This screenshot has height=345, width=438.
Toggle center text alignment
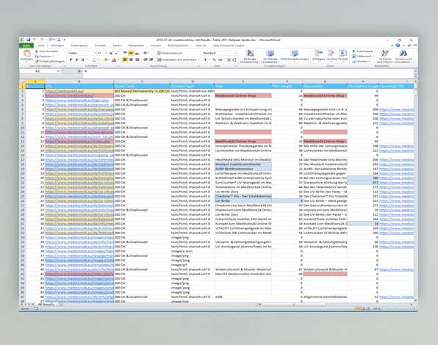click(x=131, y=59)
